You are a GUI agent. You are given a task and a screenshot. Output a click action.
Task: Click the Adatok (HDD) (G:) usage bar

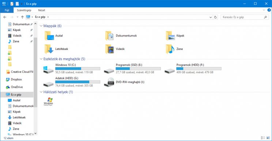pyautogui.click(x=78, y=82)
